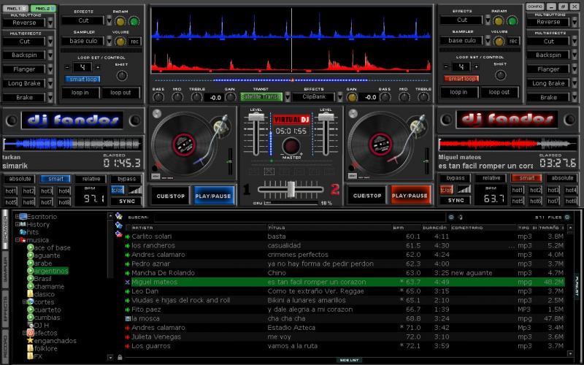This screenshot has height=365, width=584.
Task: Collapse the musica folder node
Action: (17, 240)
